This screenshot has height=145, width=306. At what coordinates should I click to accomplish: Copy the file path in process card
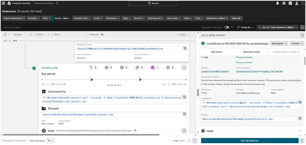(x=184, y=114)
